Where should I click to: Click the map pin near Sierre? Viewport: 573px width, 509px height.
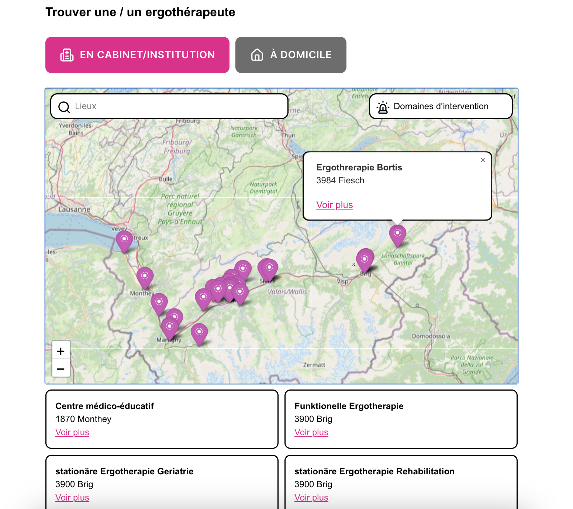coord(269,268)
